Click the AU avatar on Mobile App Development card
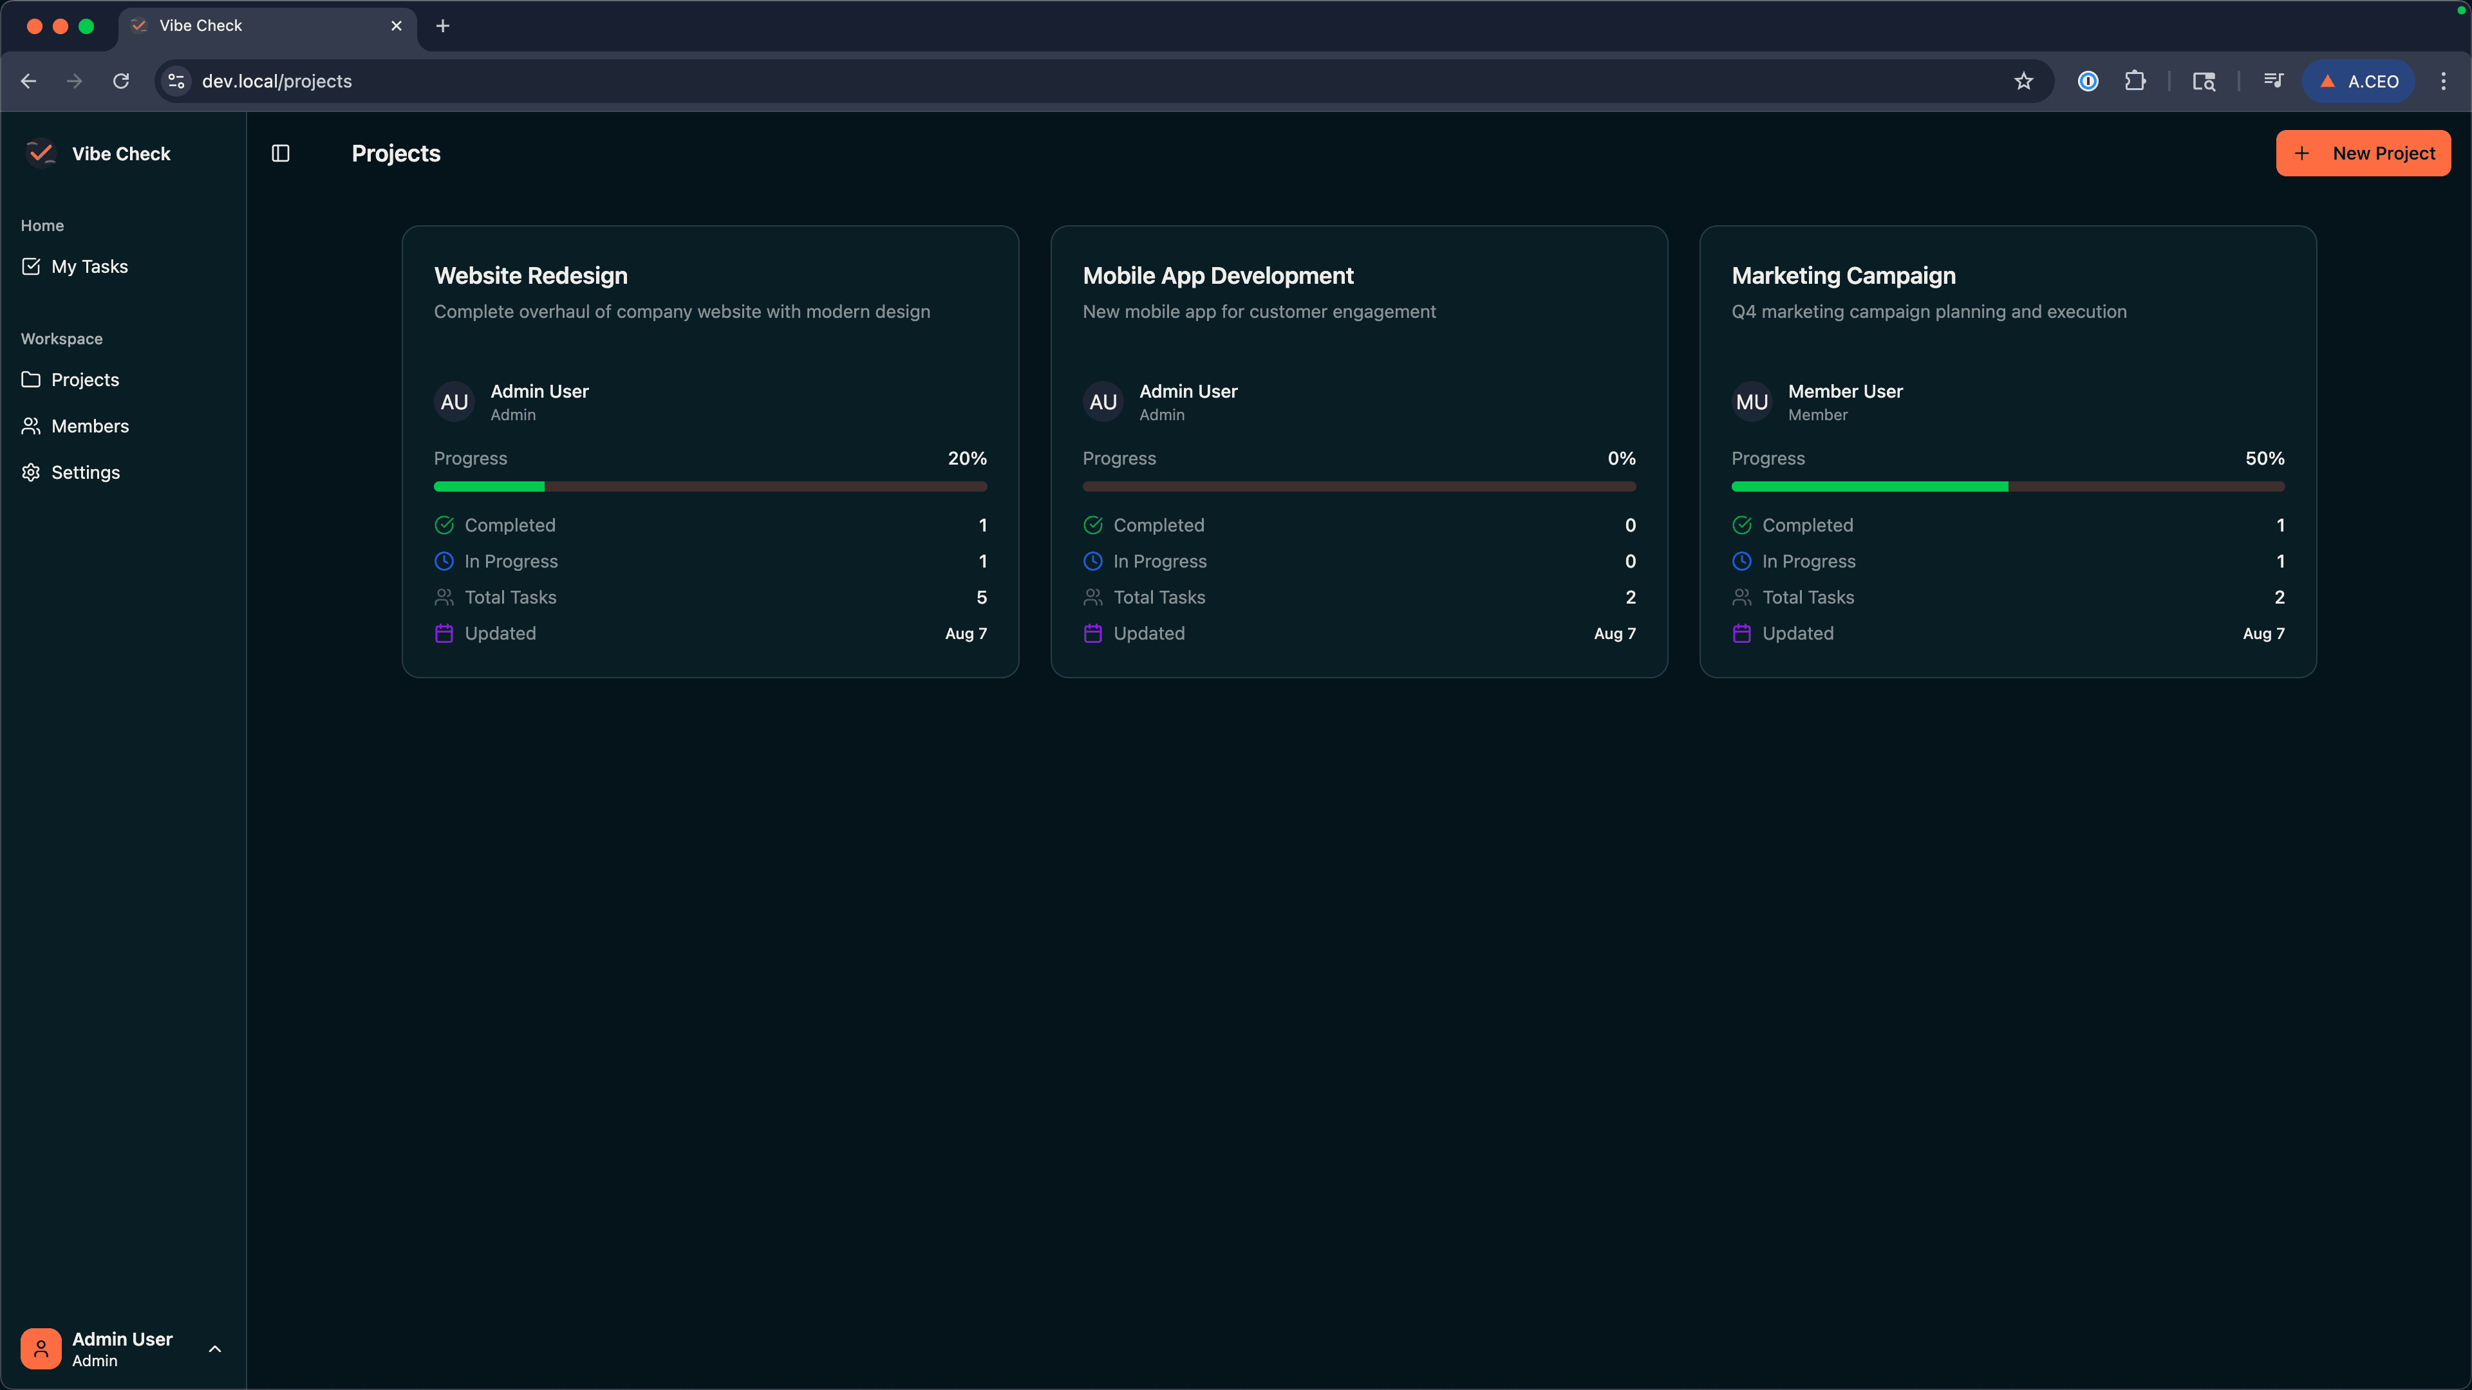 click(1103, 402)
